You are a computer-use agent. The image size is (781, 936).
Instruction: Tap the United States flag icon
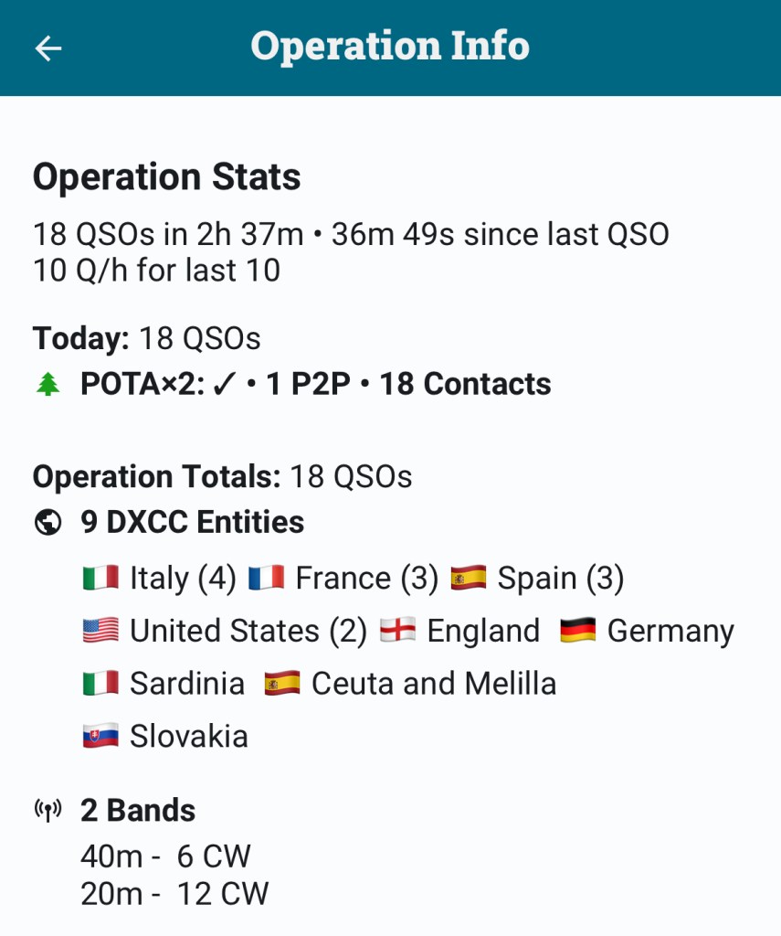point(100,632)
